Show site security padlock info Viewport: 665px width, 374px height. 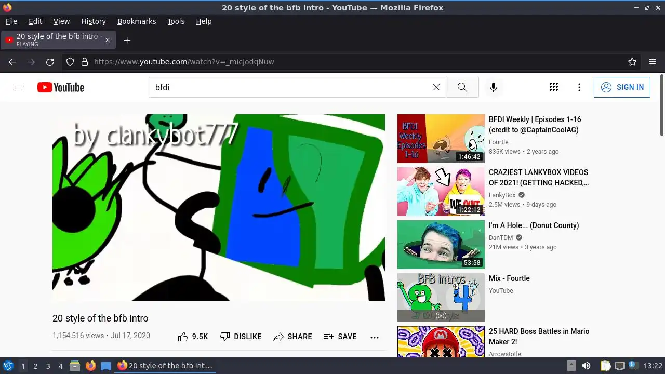point(85,62)
